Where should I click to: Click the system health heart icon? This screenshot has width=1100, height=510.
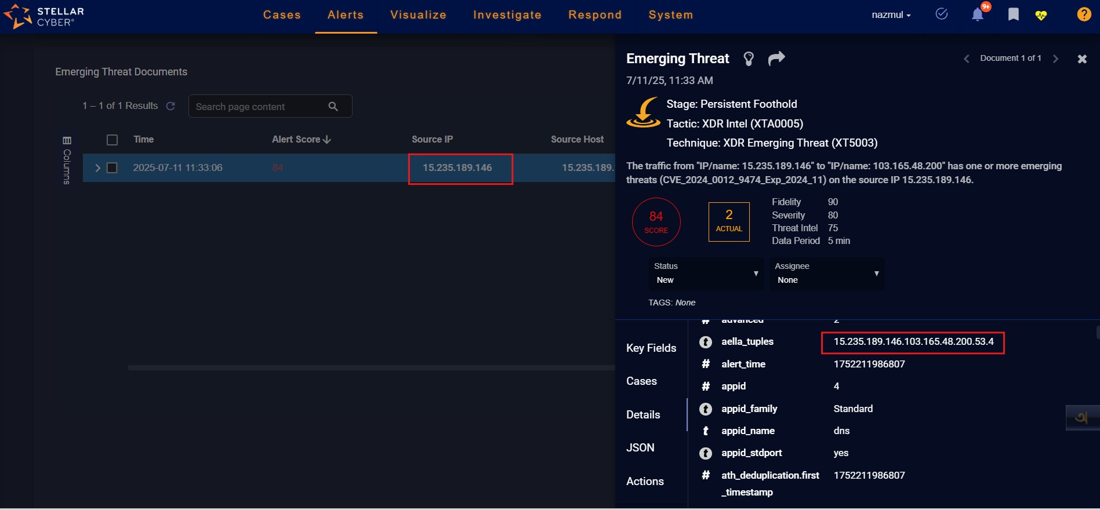pyautogui.click(x=1041, y=15)
